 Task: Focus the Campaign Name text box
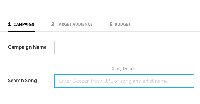[124, 48]
